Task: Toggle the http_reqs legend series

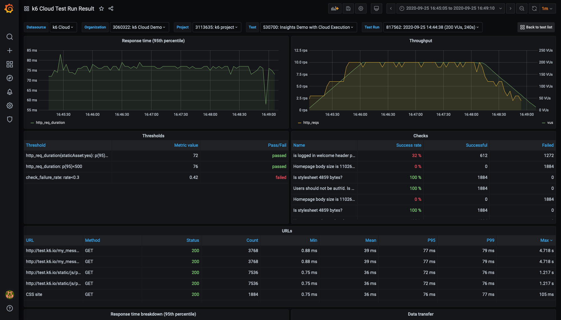Action: 311,123
